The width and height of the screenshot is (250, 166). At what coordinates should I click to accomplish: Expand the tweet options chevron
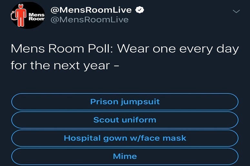pyautogui.click(x=236, y=12)
